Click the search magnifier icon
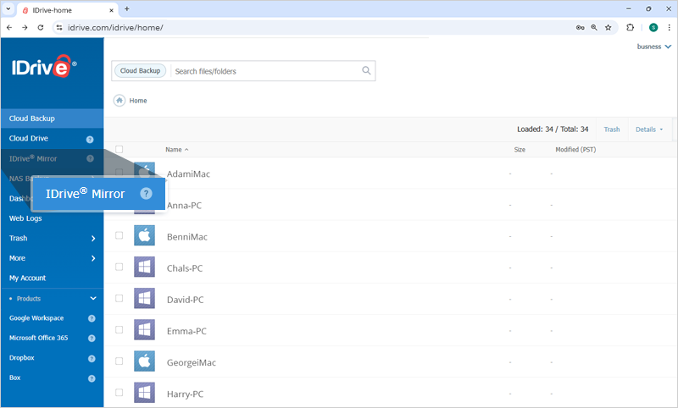678x408 pixels. coord(366,70)
